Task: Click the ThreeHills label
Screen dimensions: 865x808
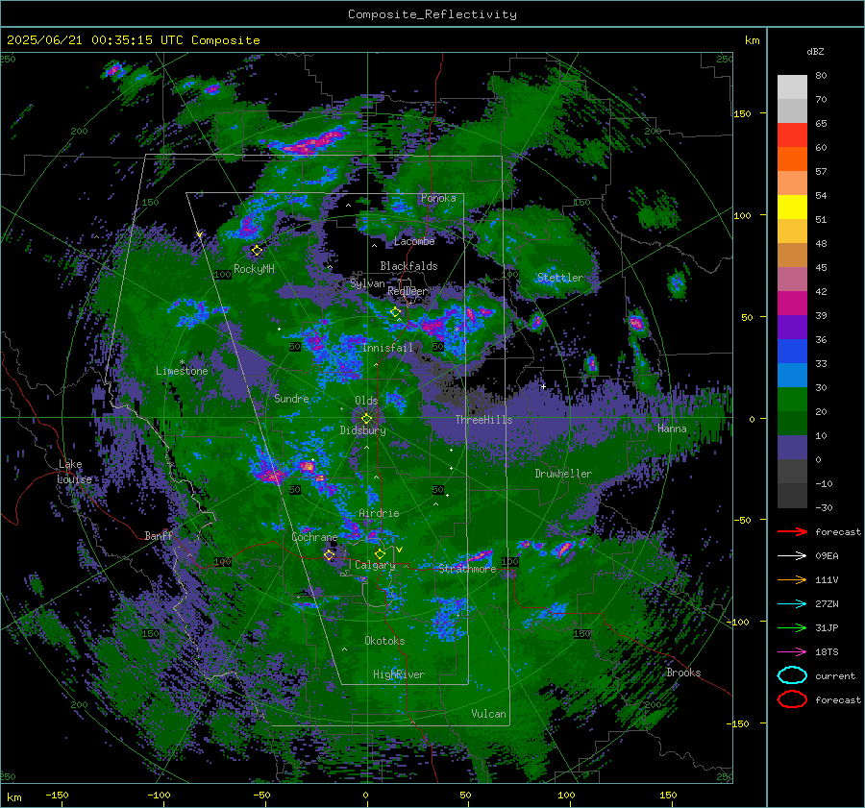Action: [483, 420]
